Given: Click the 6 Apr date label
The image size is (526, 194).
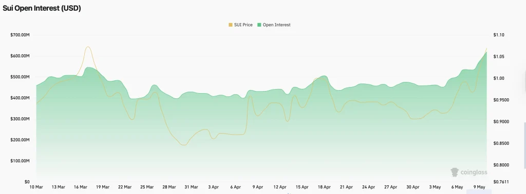Looking at the screenshot, I should coord(235,187).
